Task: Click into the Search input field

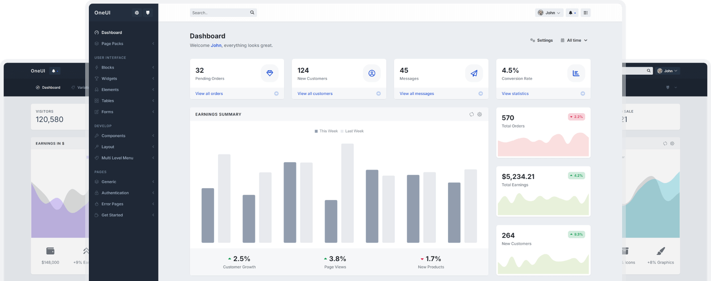Action: 220,13
